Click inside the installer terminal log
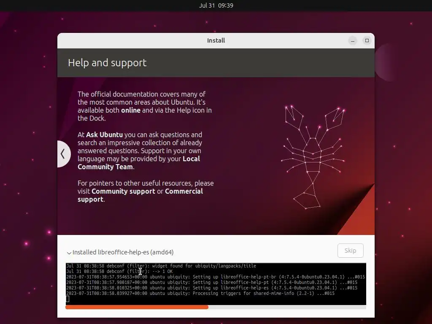The height and width of the screenshot is (324, 432). click(x=216, y=284)
